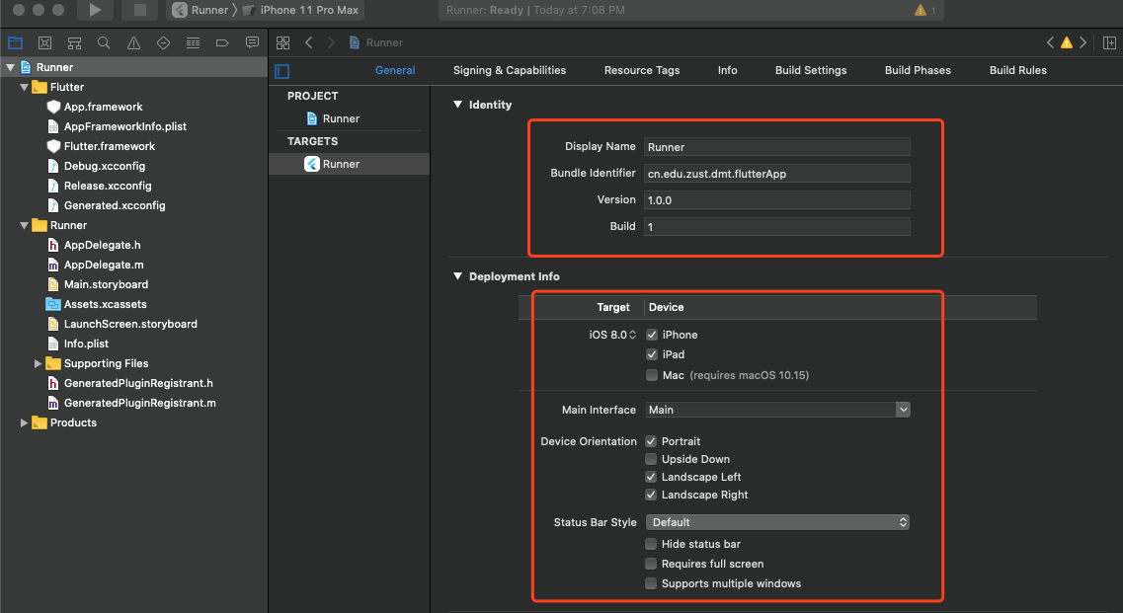1123x613 pixels.
Task: Open the Test navigator diamond icon
Action: tap(163, 43)
